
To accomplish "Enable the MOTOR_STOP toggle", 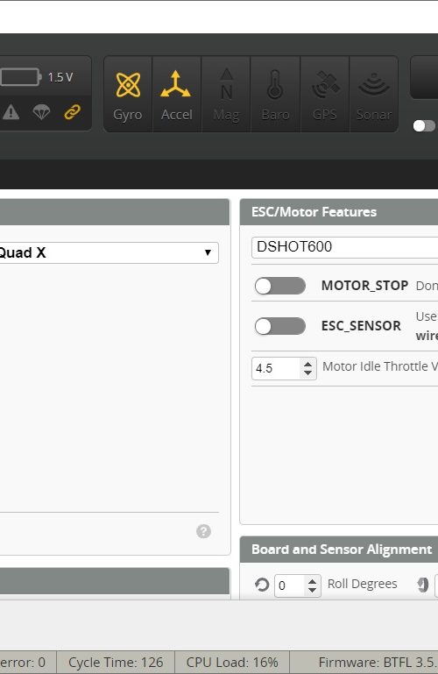I will coord(280,286).
